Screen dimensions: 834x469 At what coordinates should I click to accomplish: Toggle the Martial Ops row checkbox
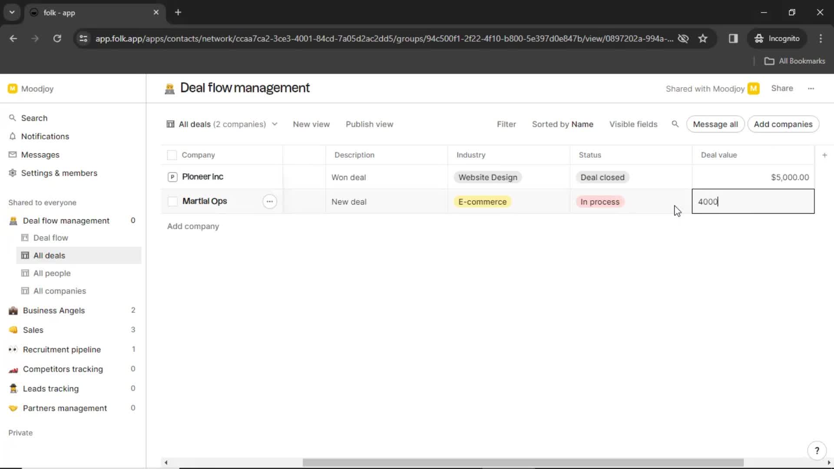click(172, 201)
